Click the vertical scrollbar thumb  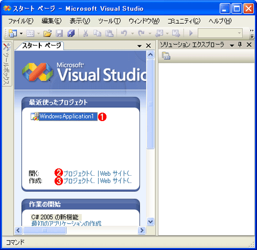click(151, 104)
